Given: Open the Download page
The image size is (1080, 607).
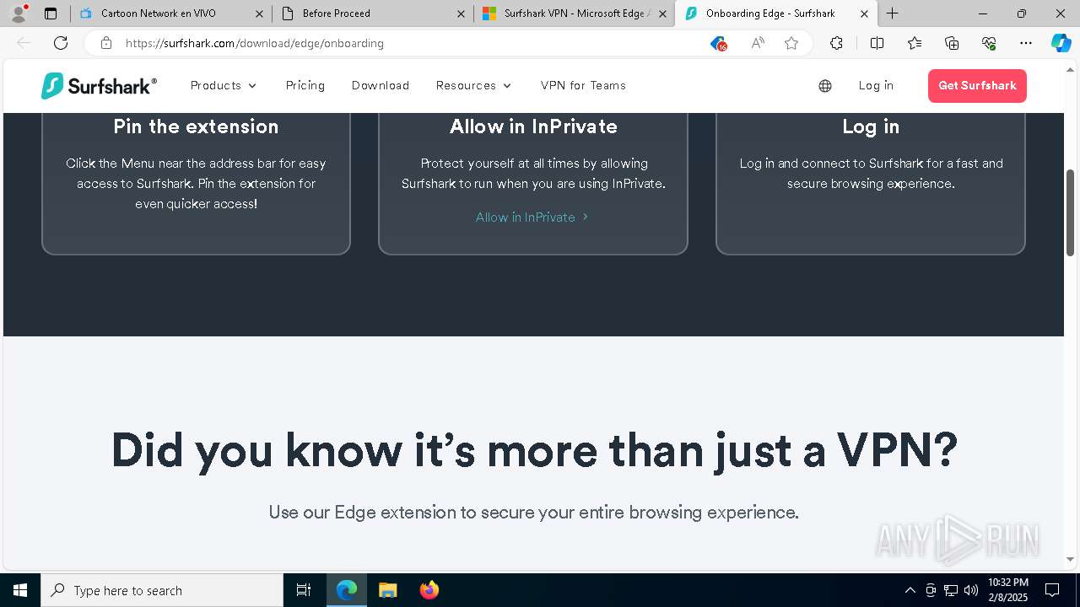Looking at the screenshot, I should tap(381, 85).
